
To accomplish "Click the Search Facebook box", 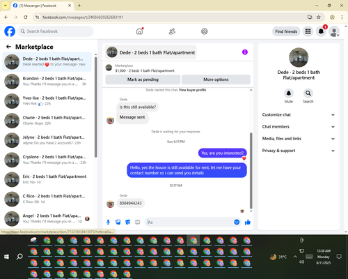I will tap(56, 31).
